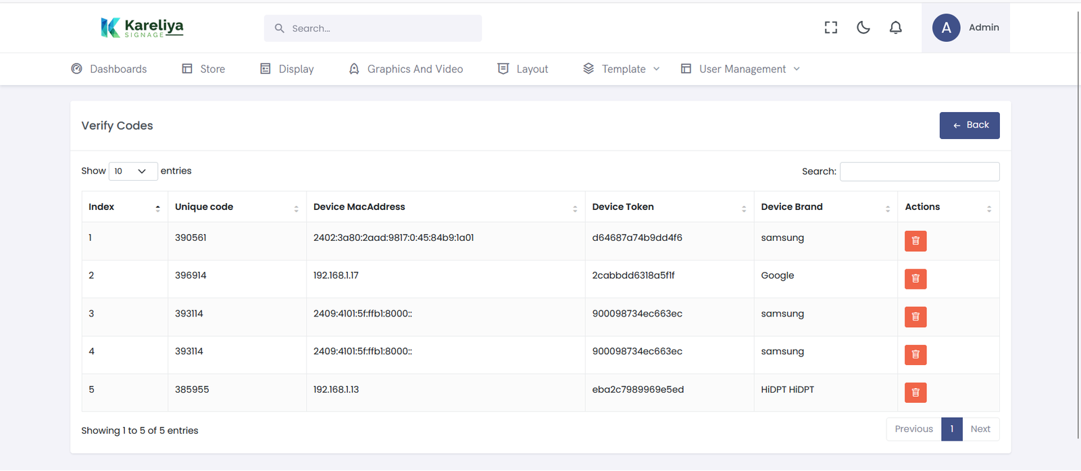Sort by Index column arrows

157,209
